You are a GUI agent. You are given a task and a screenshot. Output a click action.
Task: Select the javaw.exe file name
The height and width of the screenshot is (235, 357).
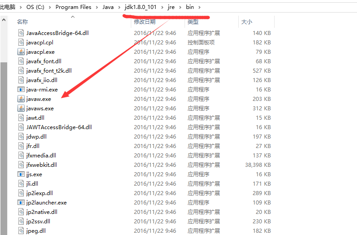(39, 99)
